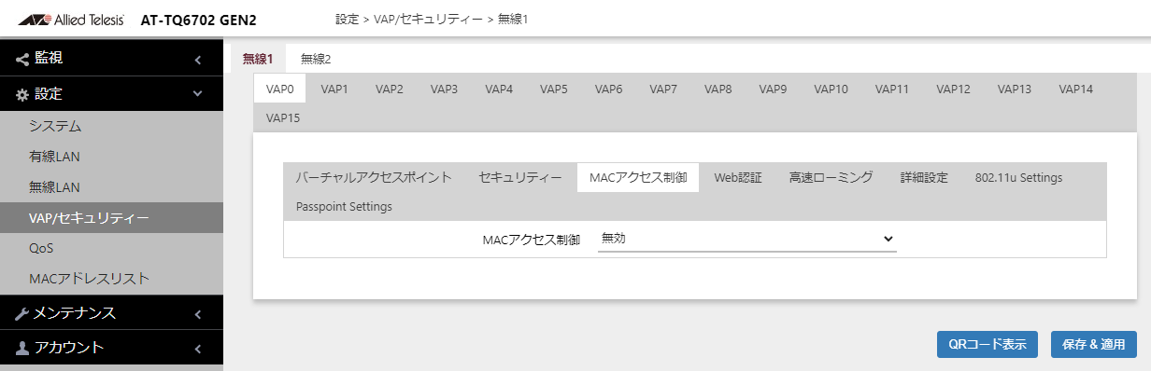The width and height of the screenshot is (1151, 371).
Task: Click the Allied Telesis logo
Action: click(x=71, y=19)
